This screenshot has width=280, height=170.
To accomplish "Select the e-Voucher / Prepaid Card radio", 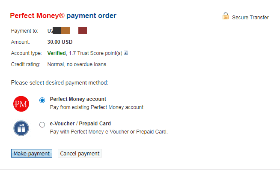I will (x=42, y=124).
